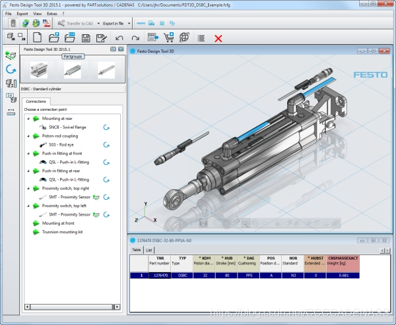396x325 pixels.
Task: Switch to the List tab
Action: click(149, 250)
